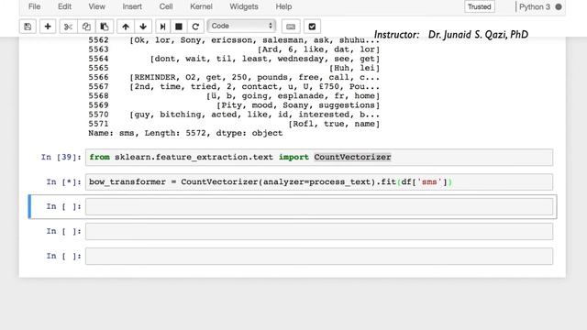Open the cell type Code dropdown

241,26
